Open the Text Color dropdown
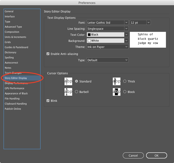This screenshot has width=174, height=163. [108, 35]
